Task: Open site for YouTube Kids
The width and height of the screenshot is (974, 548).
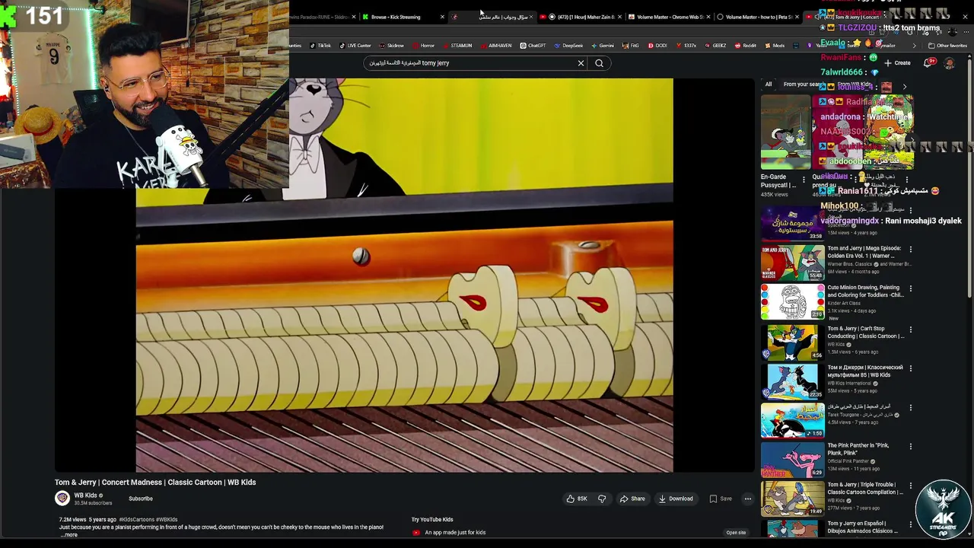Action: pyautogui.click(x=736, y=533)
